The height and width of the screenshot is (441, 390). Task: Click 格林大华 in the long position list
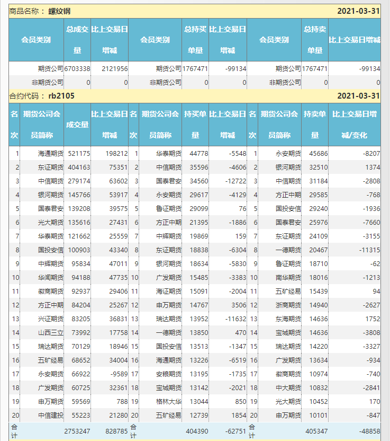(169, 402)
